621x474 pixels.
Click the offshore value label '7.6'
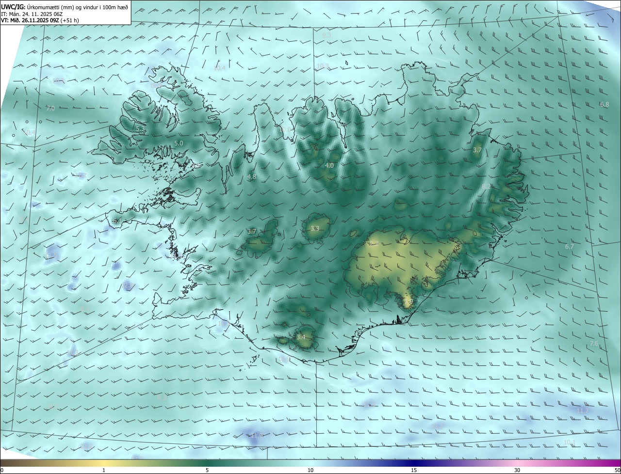coord(594,344)
